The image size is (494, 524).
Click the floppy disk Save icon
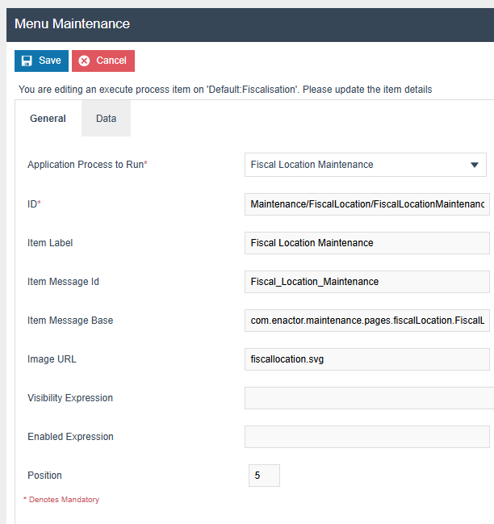(27, 61)
